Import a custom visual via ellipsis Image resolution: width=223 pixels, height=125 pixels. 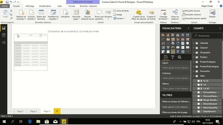point(187,51)
